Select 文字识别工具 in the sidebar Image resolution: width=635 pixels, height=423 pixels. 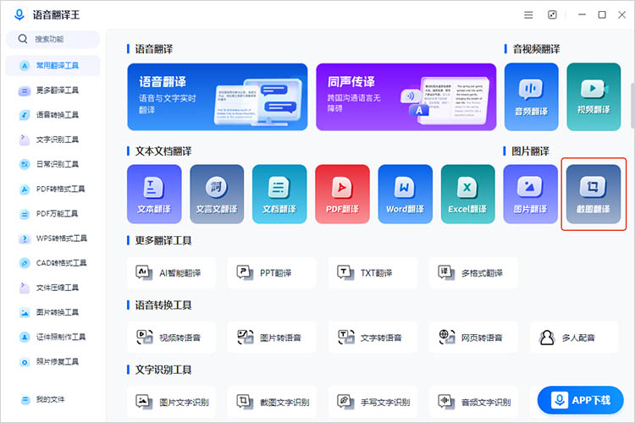coord(52,140)
